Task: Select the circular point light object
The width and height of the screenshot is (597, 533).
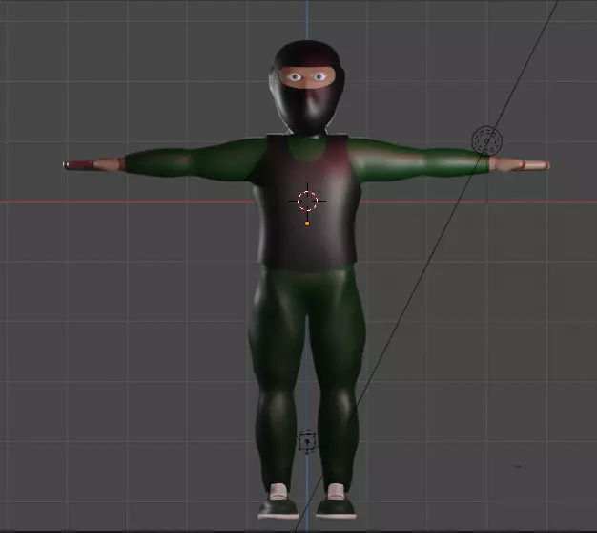Action: pyautogui.click(x=486, y=141)
